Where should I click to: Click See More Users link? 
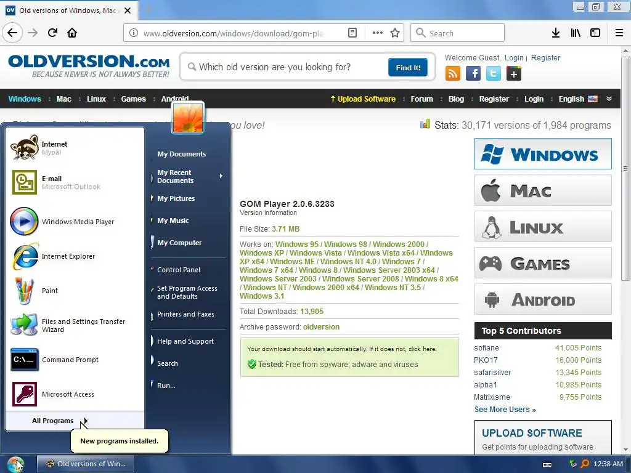click(x=505, y=410)
